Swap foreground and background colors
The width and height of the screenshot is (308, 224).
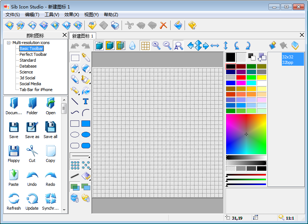pyautogui.click(x=262, y=57)
